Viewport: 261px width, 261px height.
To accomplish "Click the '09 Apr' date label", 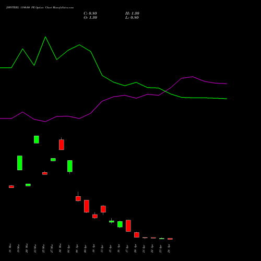I will pos(85,248).
